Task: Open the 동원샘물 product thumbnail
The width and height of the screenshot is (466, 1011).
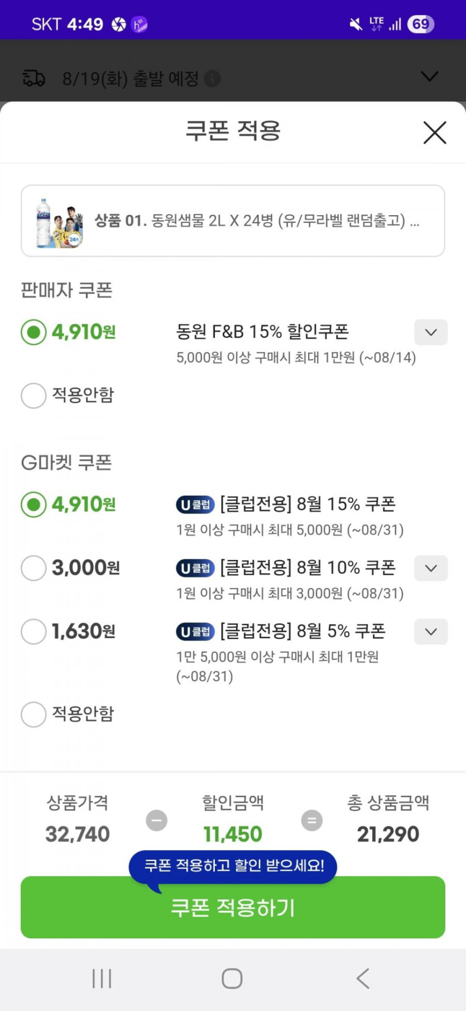Action: coord(59,222)
